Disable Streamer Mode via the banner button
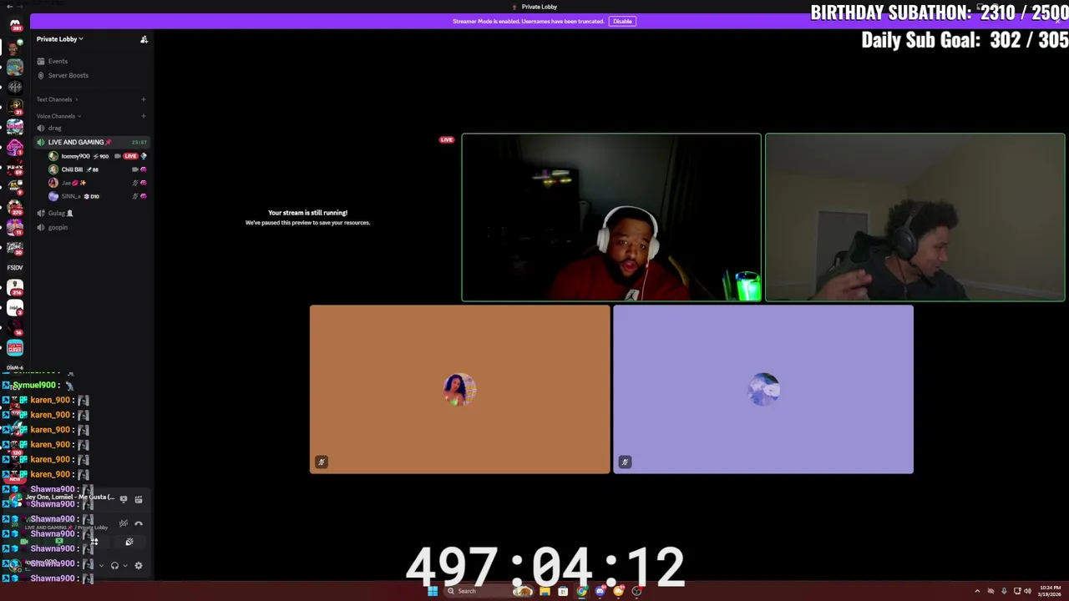The width and height of the screenshot is (1069, 601). [622, 21]
